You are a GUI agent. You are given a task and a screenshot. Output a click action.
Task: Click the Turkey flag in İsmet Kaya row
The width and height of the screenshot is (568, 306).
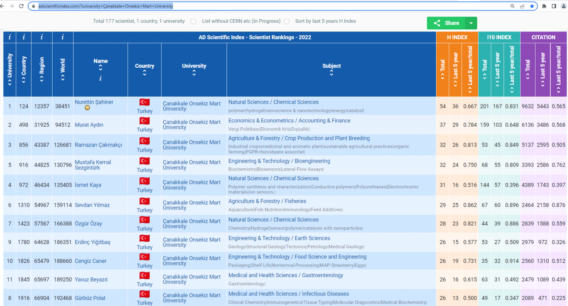(x=145, y=181)
